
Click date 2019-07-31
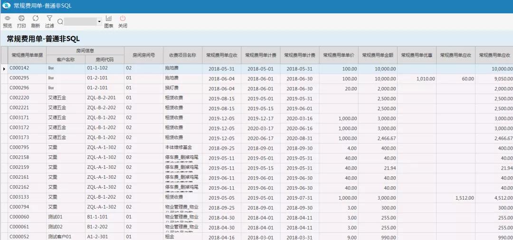299,197
